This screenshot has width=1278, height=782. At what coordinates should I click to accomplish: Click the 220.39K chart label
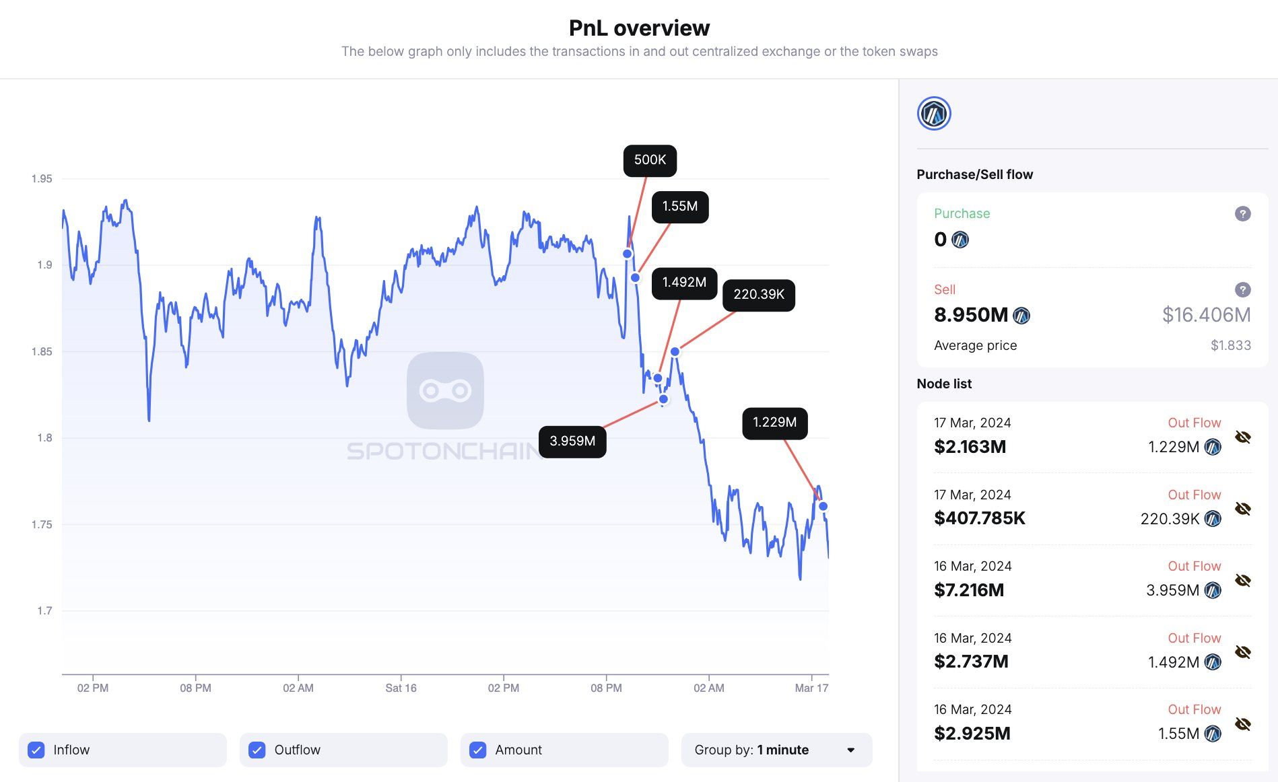[758, 295]
